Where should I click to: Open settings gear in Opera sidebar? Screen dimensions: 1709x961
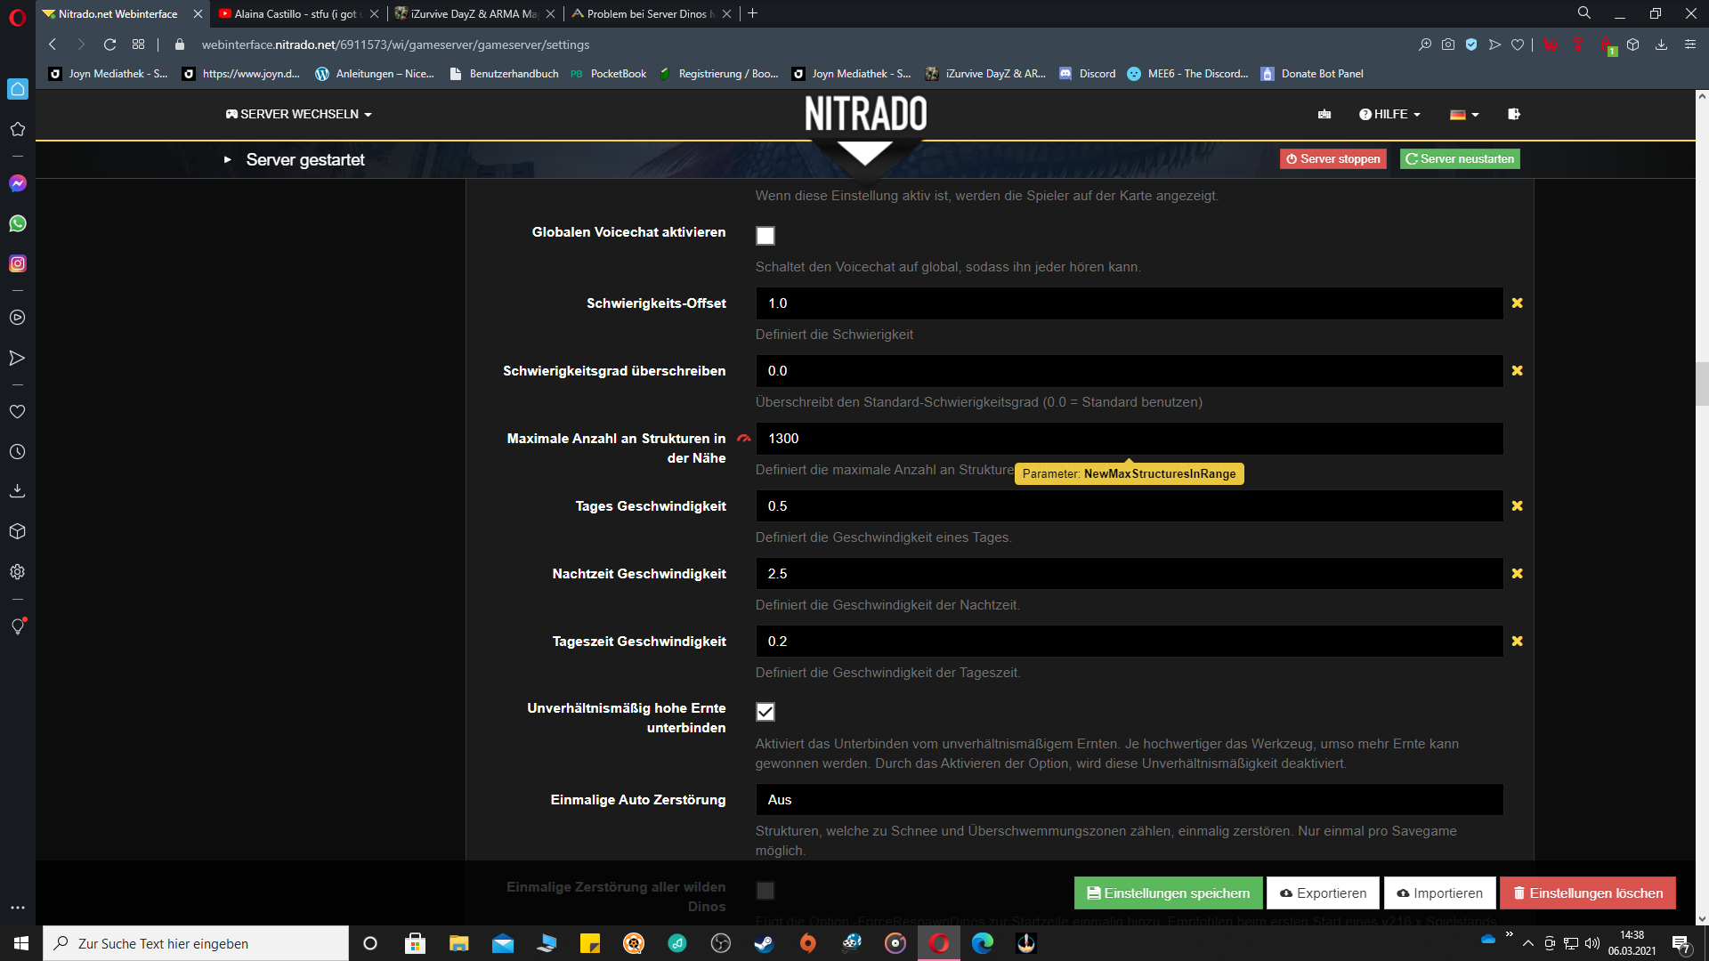point(18,572)
